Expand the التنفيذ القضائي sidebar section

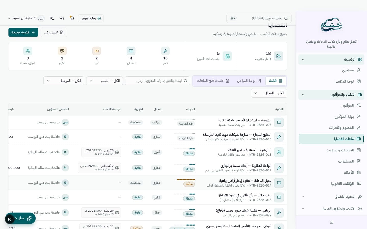331,197
